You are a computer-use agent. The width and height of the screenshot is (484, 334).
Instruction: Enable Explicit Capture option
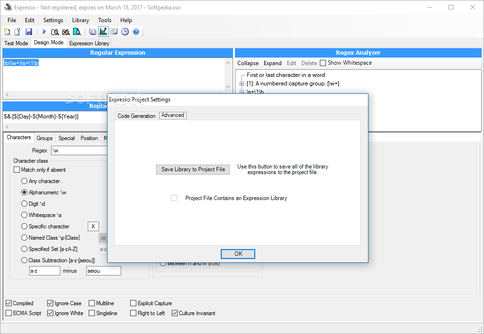[x=134, y=303]
